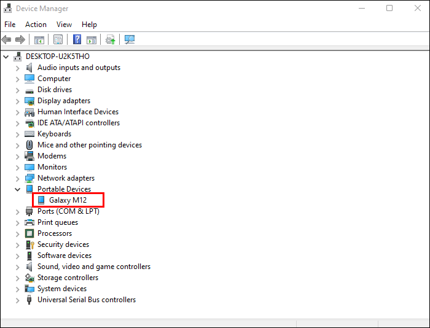The height and width of the screenshot is (328, 430).
Task: Click the Universal Serial Bus controllers plug icon
Action: click(29, 300)
